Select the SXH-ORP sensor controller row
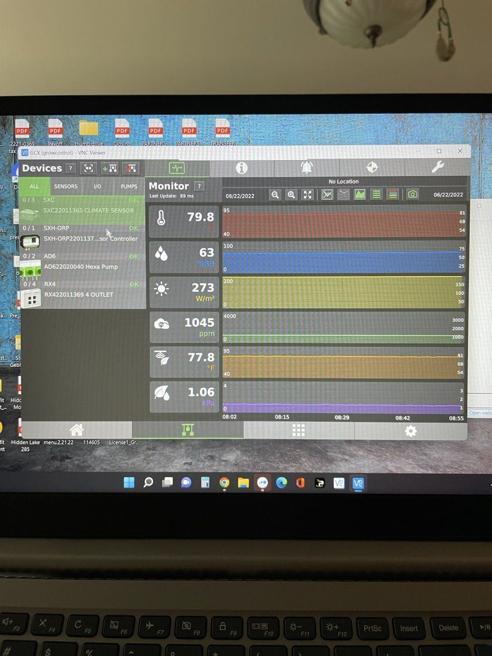492x656 pixels. coord(83,238)
